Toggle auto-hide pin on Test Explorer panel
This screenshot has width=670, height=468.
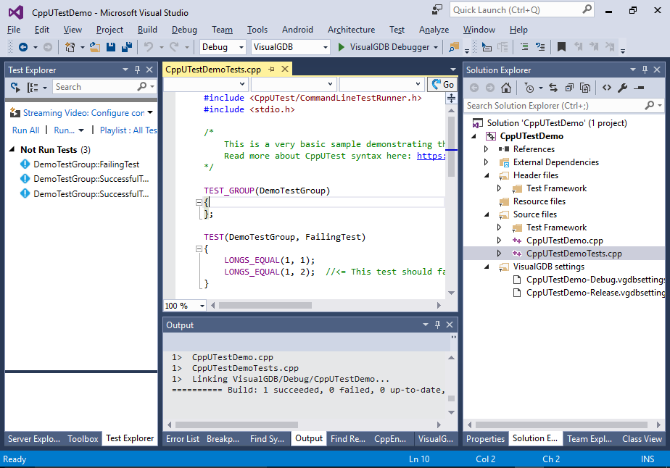(137, 70)
